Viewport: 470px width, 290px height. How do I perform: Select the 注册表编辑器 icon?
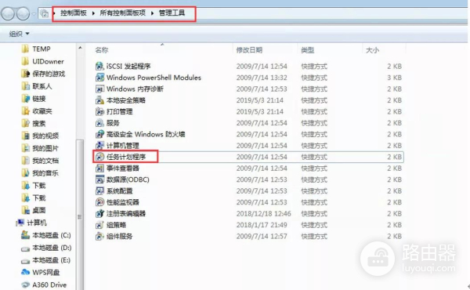pyautogui.click(x=99, y=213)
